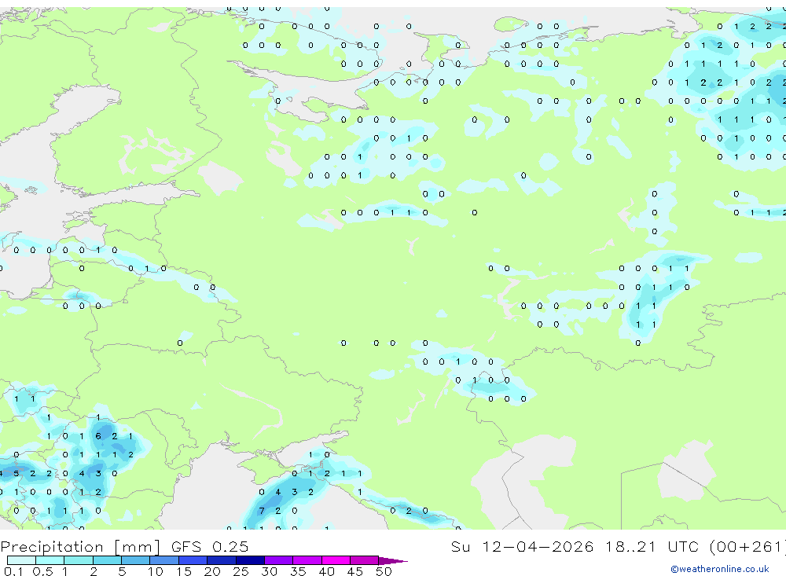Viewport: 786px width, 576px height.
Task: Select the 'GFS 0.25' model label
Action: click(210, 547)
